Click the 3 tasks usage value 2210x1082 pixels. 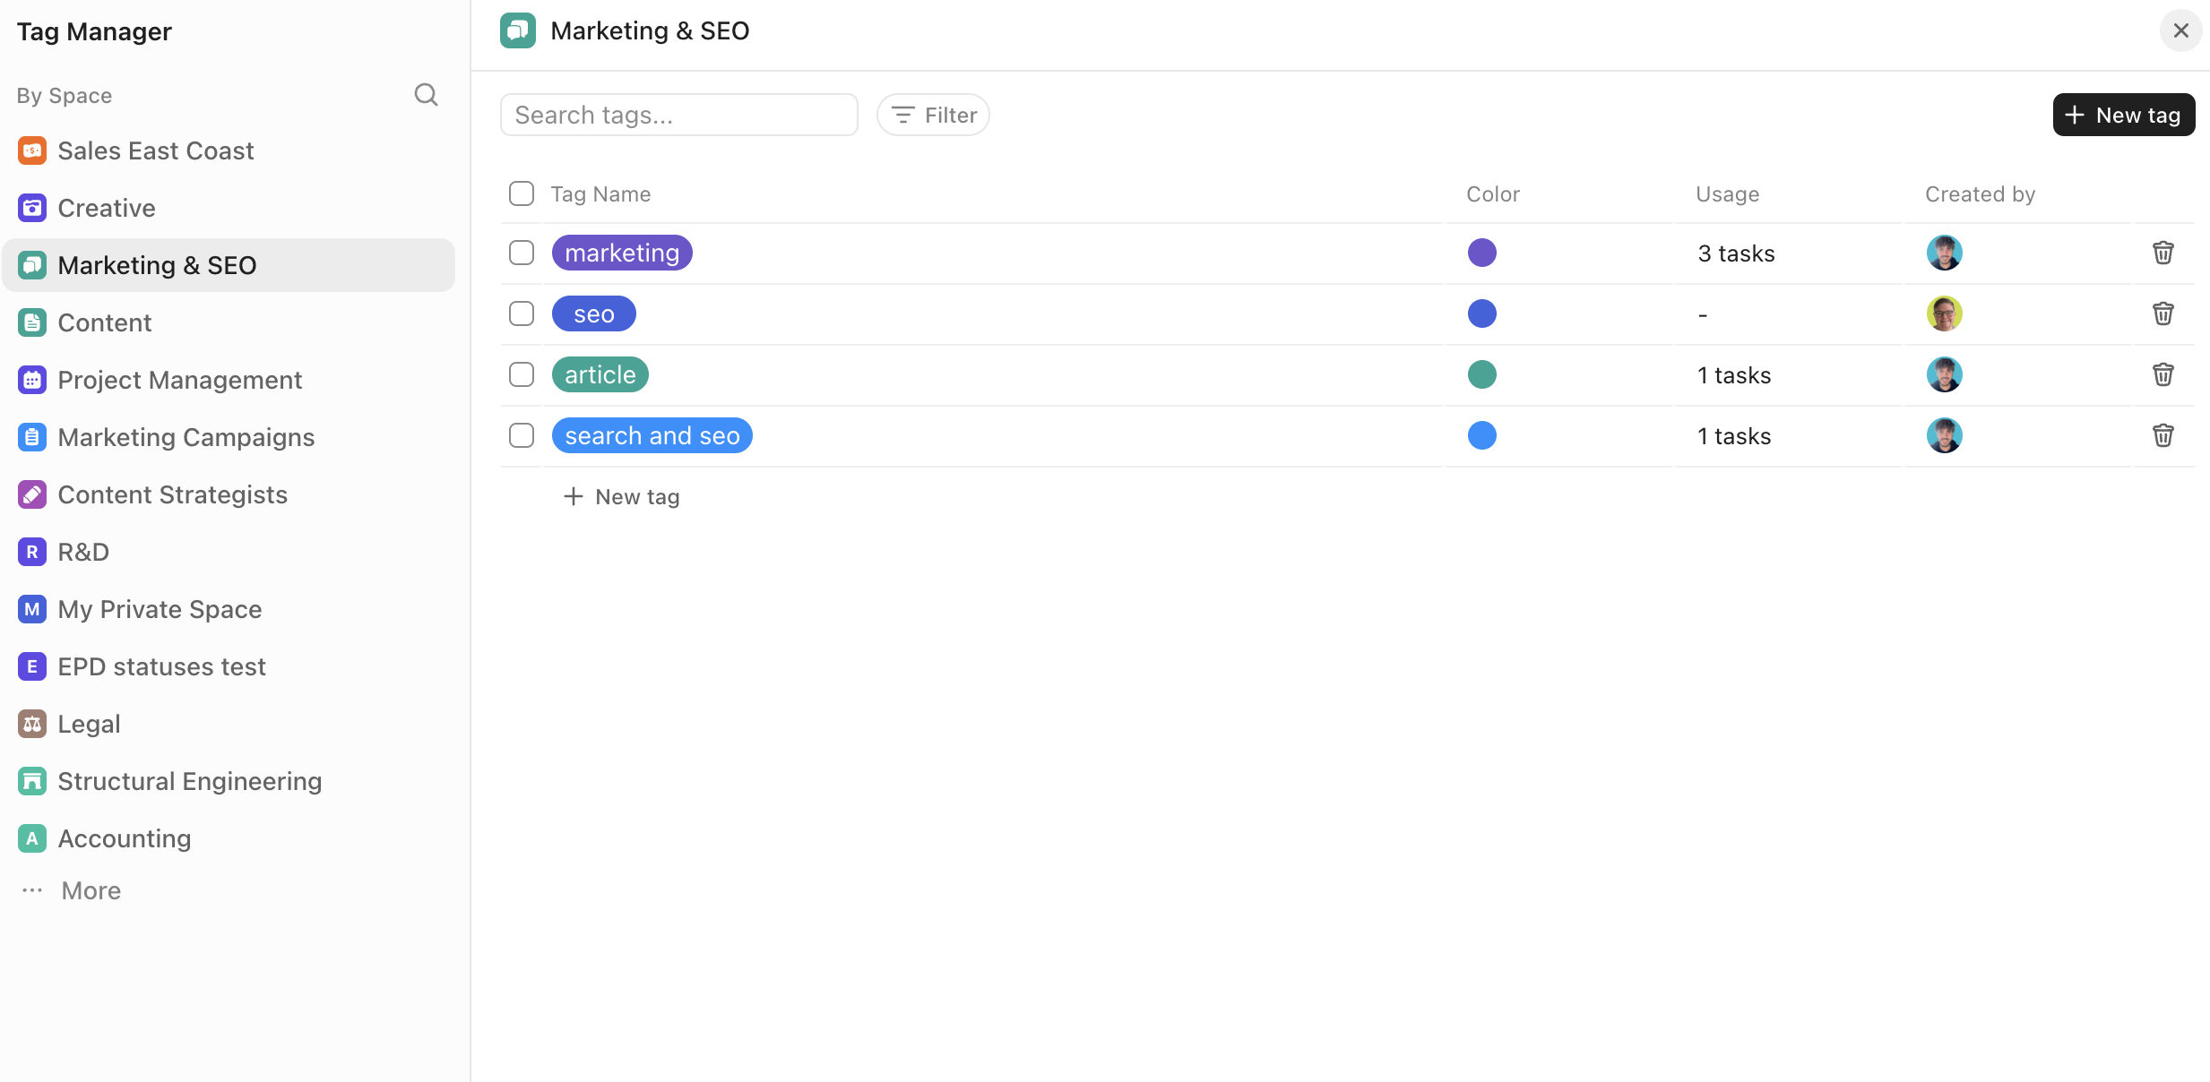tap(1736, 253)
